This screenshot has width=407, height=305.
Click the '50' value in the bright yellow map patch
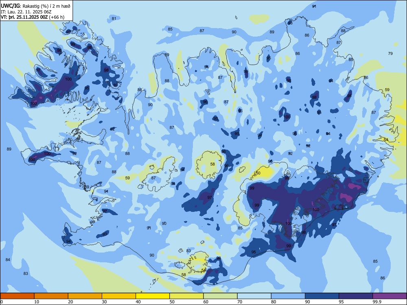258,173
